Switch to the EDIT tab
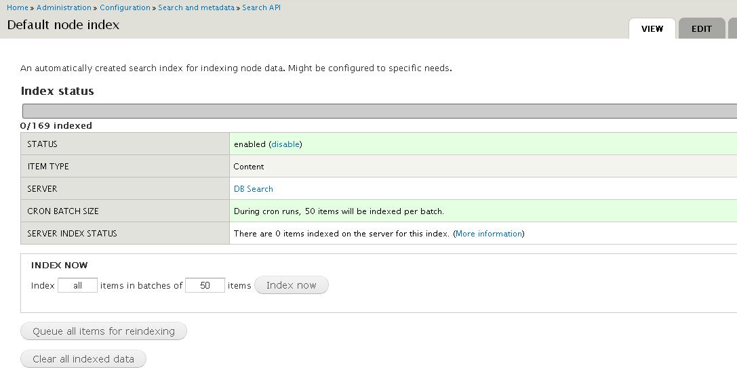The height and width of the screenshot is (376, 737). tap(701, 28)
